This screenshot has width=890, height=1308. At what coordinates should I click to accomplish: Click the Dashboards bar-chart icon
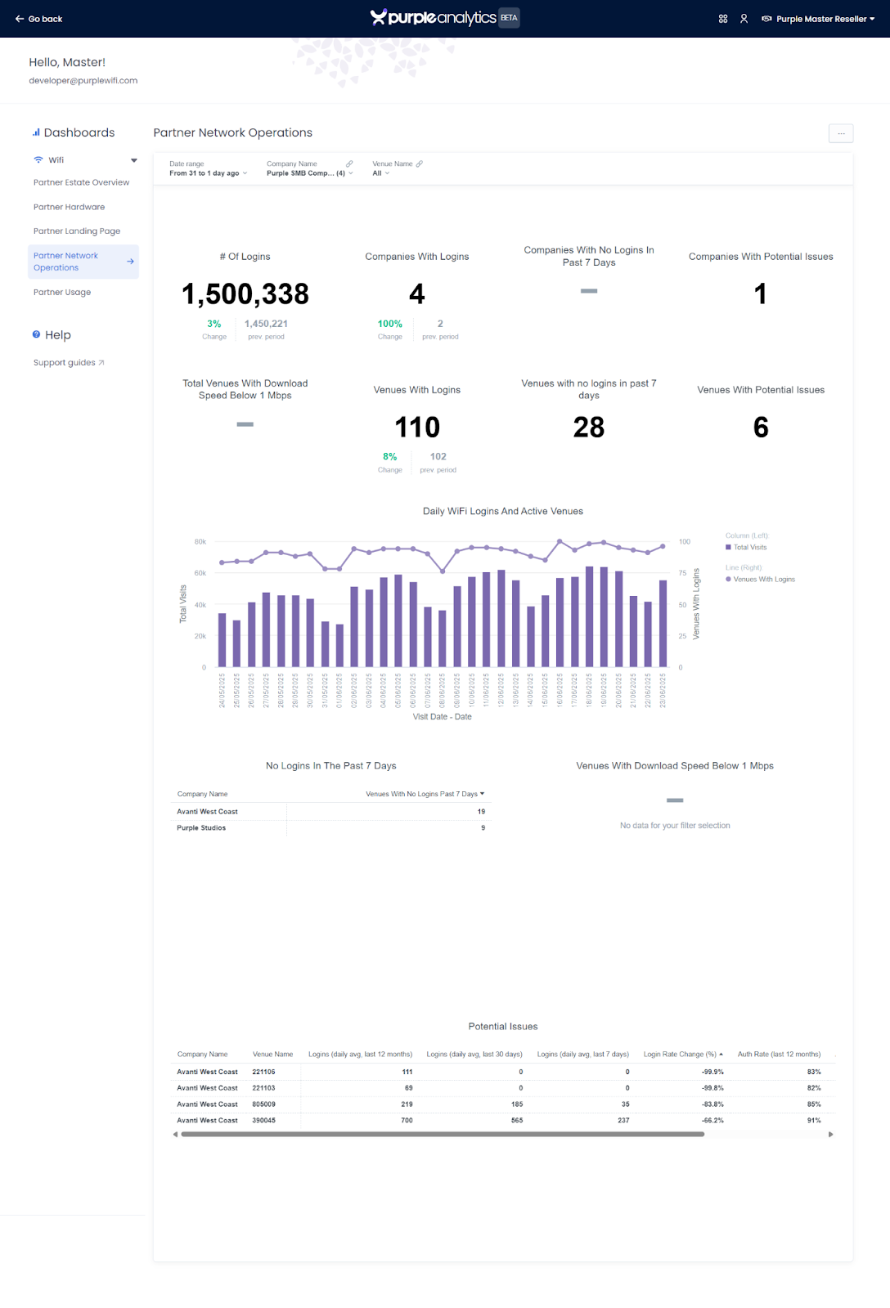pyautogui.click(x=36, y=132)
